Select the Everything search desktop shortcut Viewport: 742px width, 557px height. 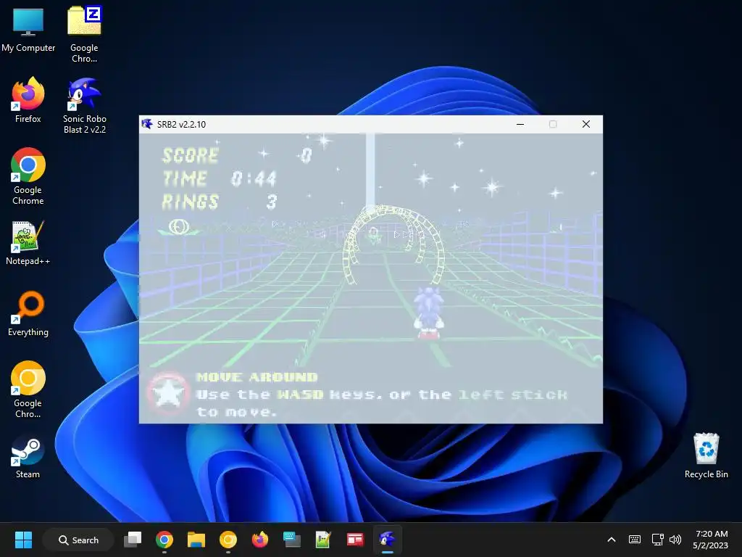click(x=28, y=313)
